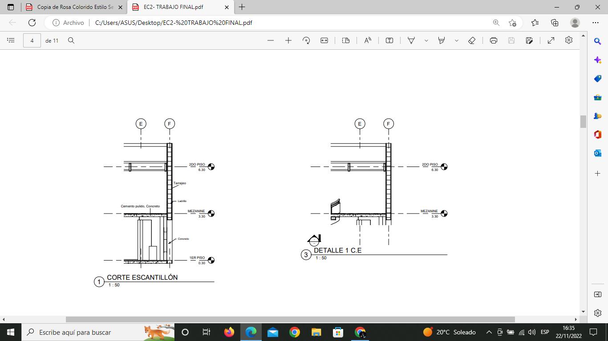Open page view options
The height and width of the screenshot is (341, 608).
346,40
